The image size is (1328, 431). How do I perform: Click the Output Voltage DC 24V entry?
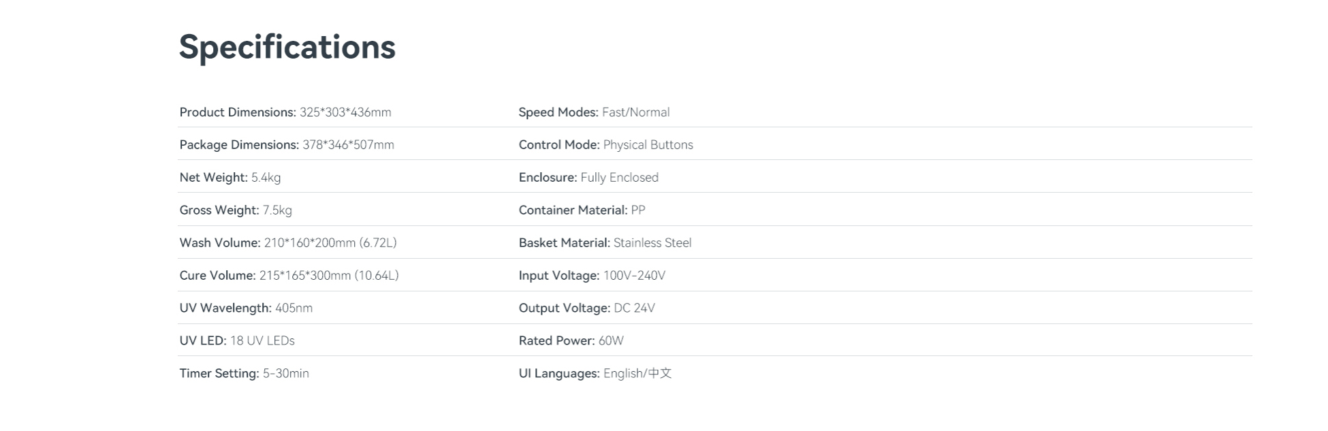[586, 308]
